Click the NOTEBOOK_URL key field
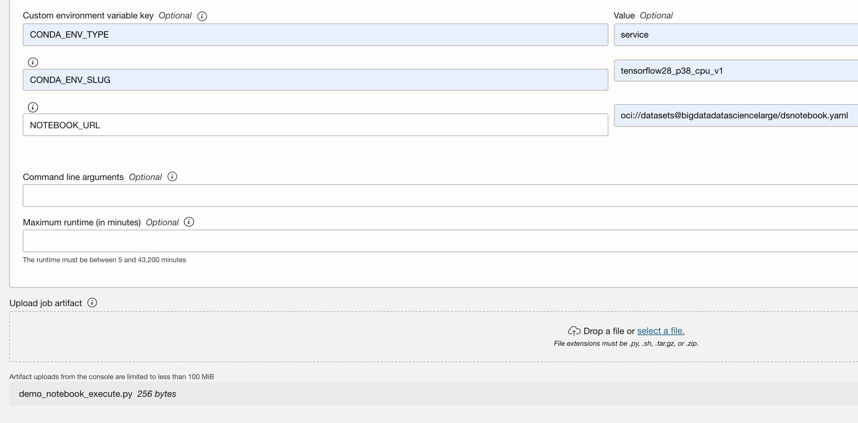Screen dimensions: 858x423 pos(315,125)
